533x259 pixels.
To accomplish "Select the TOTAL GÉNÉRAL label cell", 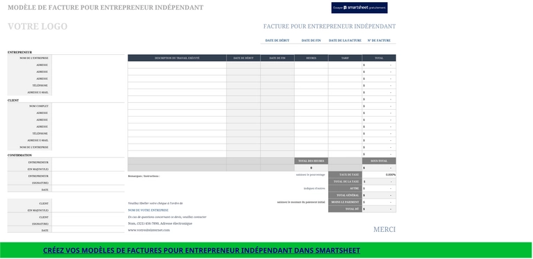I will (345, 195).
